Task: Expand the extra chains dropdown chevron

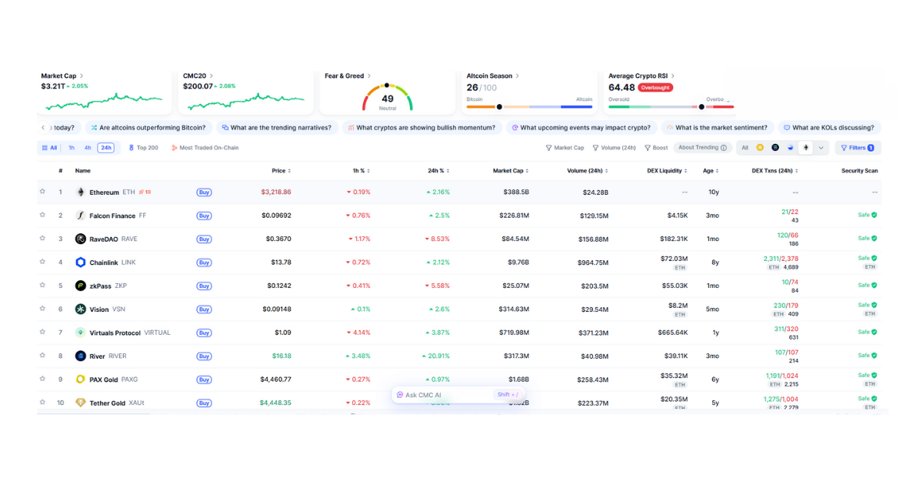Action: [821, 147]
